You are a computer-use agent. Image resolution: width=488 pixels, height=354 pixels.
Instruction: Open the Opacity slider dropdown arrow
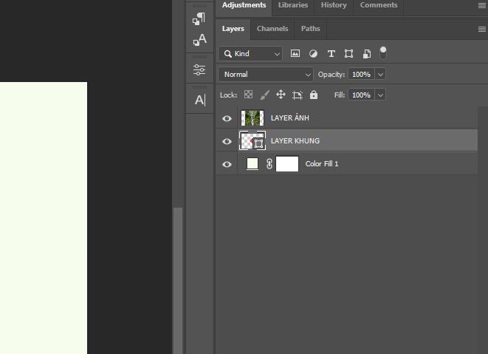(x=380, y=75)
